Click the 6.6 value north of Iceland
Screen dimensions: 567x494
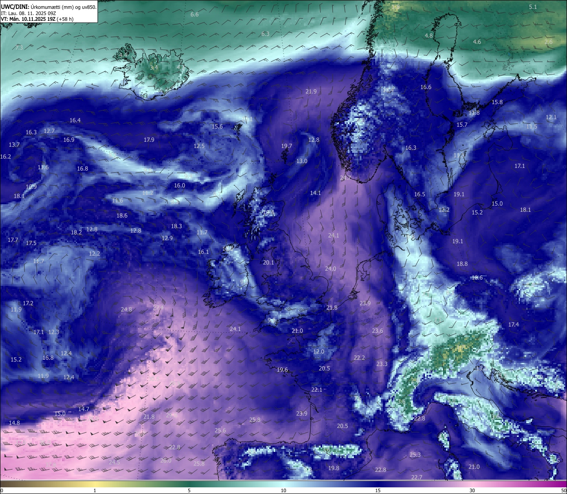[194, 15]
